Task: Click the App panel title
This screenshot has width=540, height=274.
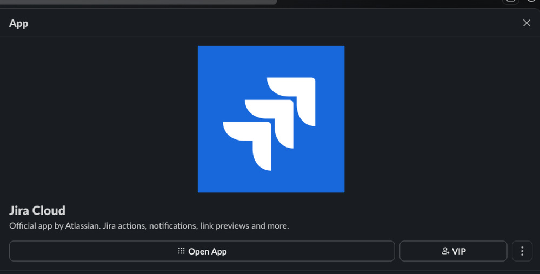Action: 18,23
